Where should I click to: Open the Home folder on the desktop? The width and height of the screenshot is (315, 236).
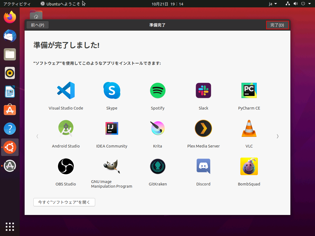[x=36, y=15]
